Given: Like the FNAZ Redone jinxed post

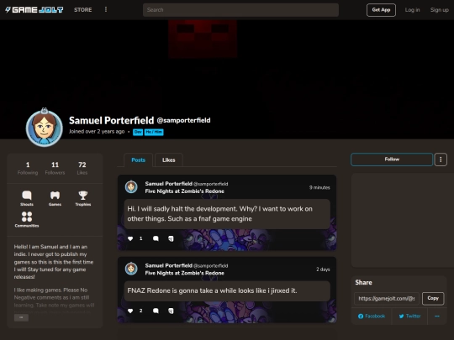Looking at the screenshot, I should click(x=130, y=311).
